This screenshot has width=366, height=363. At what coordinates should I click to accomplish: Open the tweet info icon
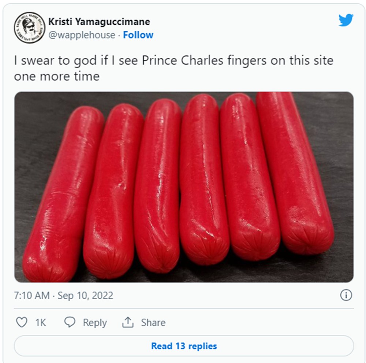pyautogui.click(x=346, y=295)
